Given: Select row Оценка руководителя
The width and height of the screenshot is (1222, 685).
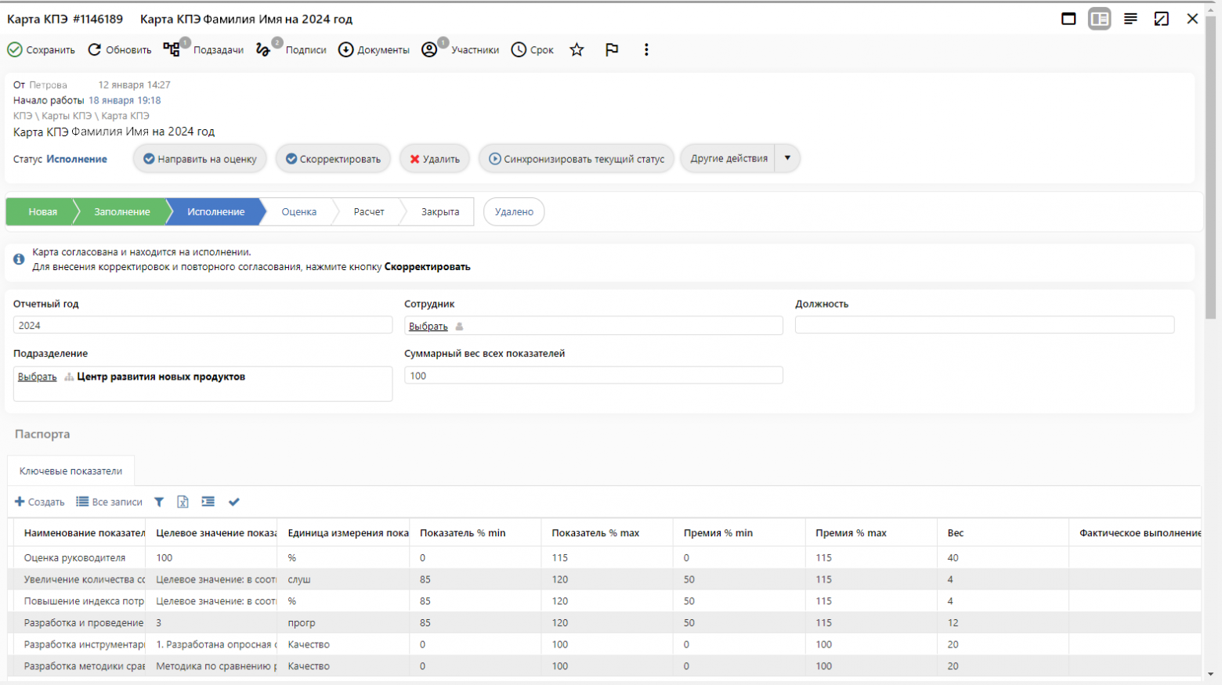Looking at the screenshot, I should click(605, 557).
